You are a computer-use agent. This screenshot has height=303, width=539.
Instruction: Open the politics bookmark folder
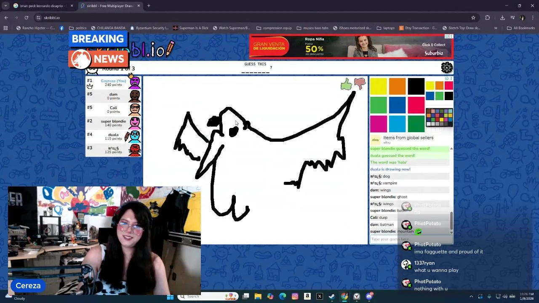78,28
